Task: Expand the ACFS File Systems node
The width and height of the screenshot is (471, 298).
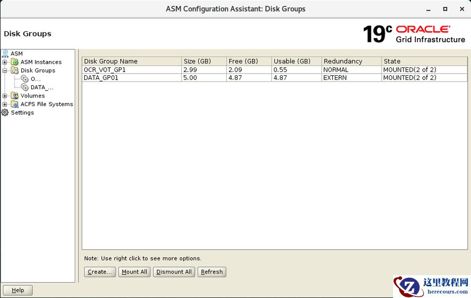Action: pyautogui.click(x=5, y=104)
